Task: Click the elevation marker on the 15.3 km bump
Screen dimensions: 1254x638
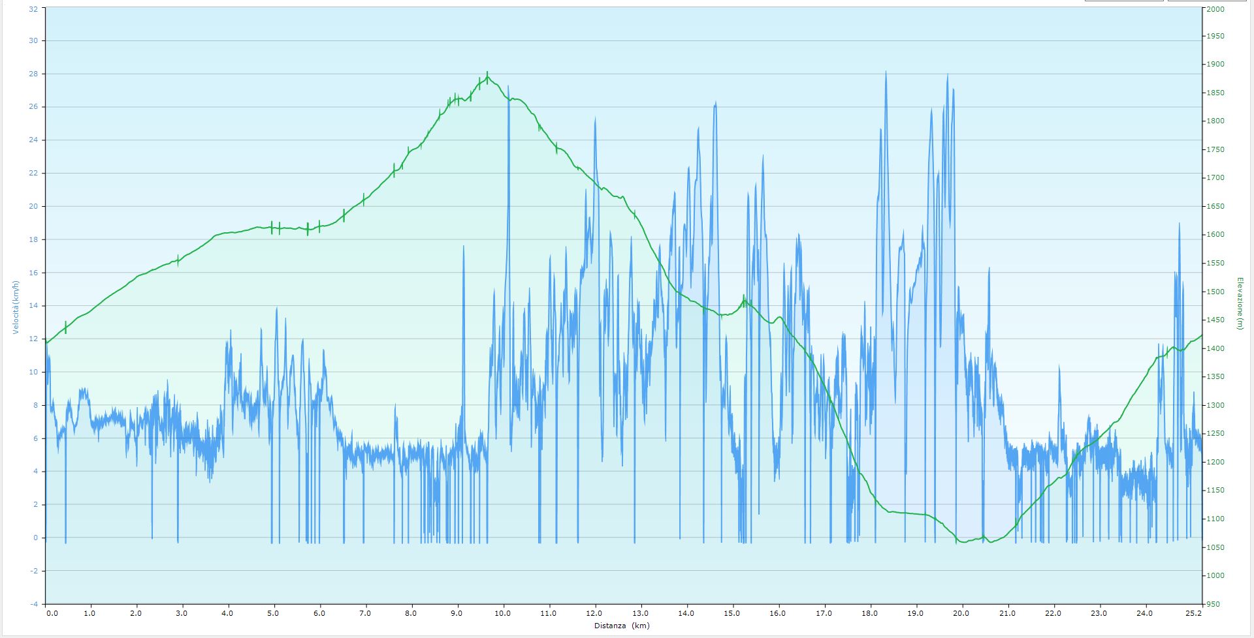Action: coord(744,301)
